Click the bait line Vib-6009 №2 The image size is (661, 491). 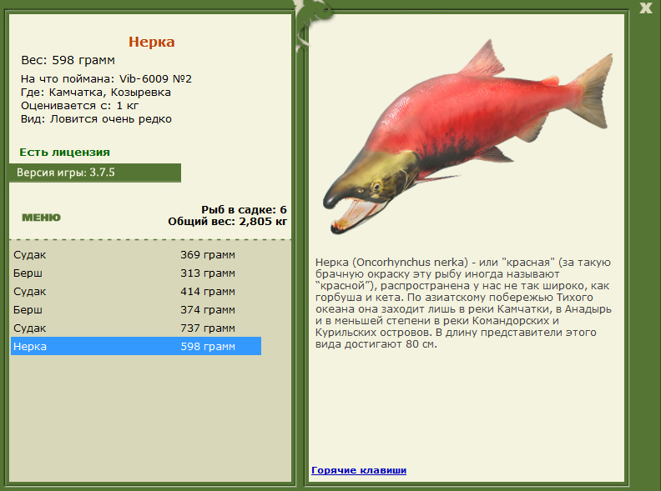coord(106,78)
